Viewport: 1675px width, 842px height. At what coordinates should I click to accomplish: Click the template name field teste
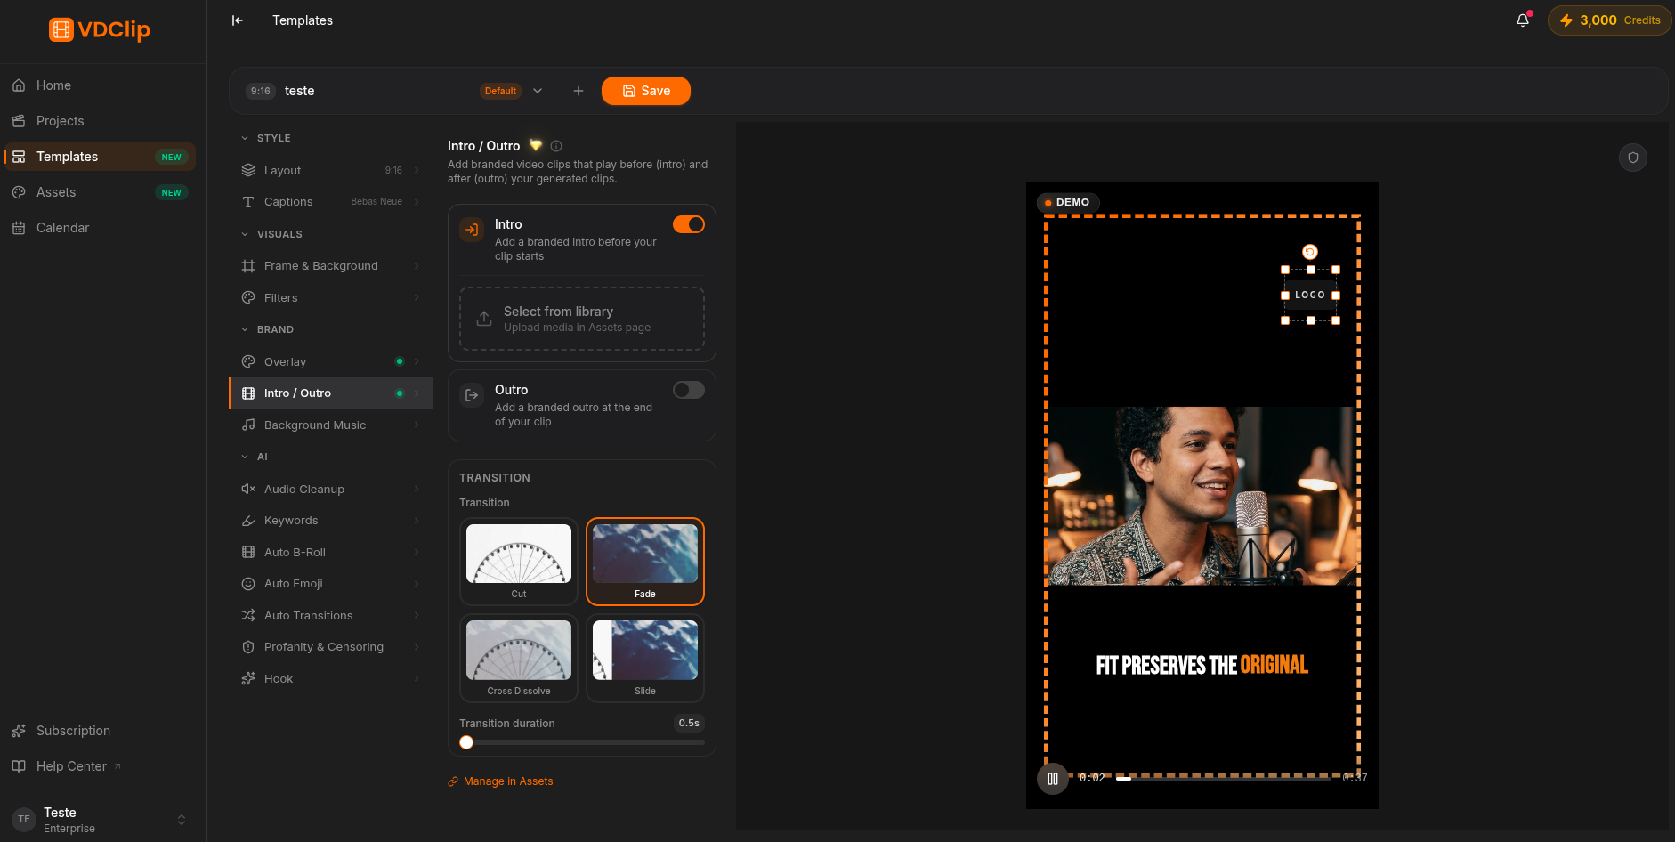pos(300,91)
